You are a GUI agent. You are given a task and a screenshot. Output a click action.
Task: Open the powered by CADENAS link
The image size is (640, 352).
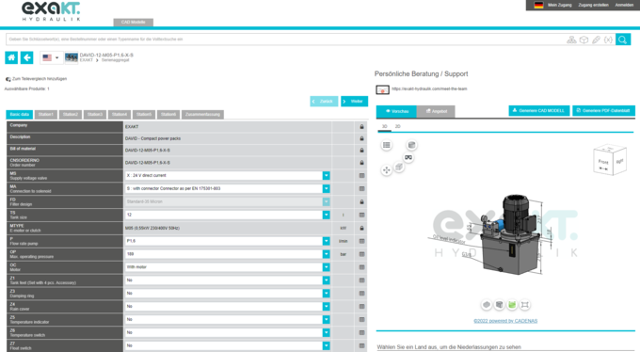(x=505, y=321)
